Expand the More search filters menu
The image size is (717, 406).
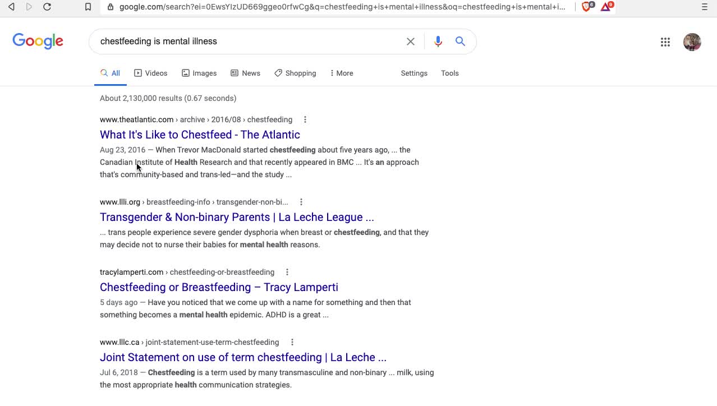pyautogui.click(x=342, y=73)
